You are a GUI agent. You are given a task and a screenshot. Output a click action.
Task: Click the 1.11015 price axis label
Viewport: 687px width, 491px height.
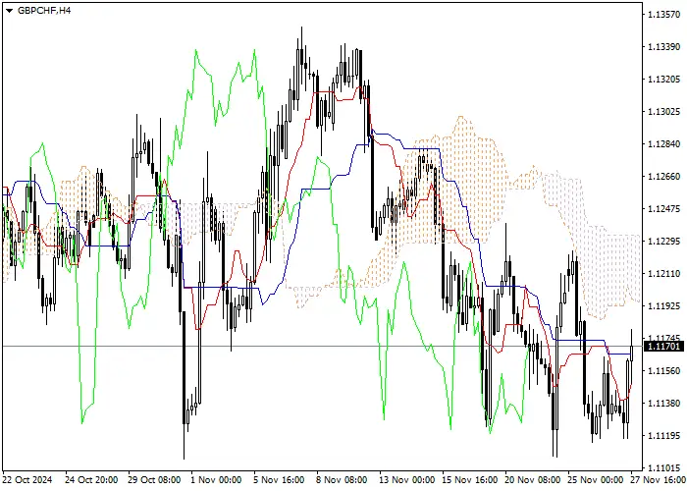663,468
